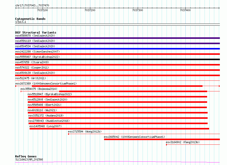Viewport: 227px width, 165px height.
Task: Select the black bar under nsv5555987
Action: coord(117,59)
